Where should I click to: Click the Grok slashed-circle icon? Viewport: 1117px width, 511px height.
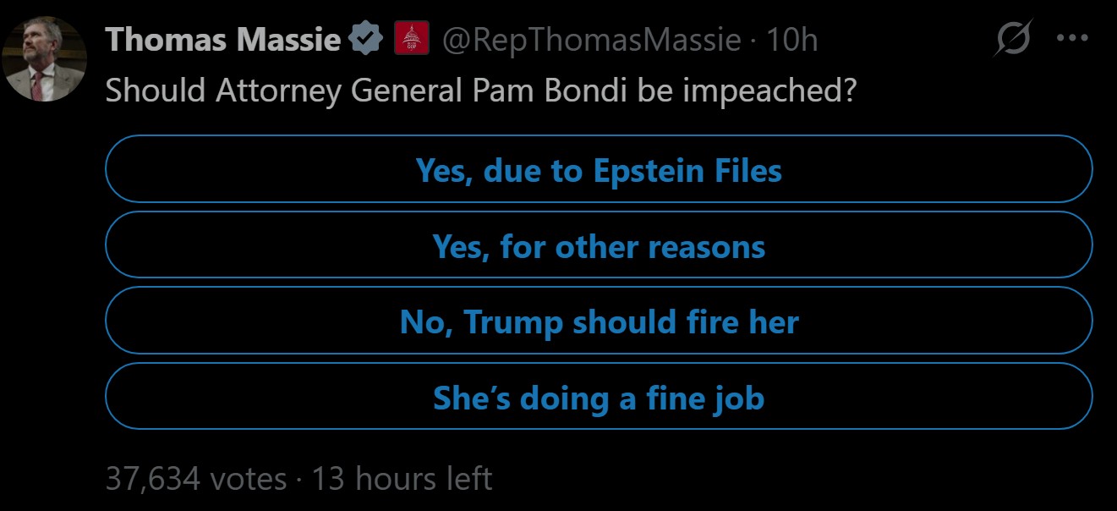[x=1012, y=41]
